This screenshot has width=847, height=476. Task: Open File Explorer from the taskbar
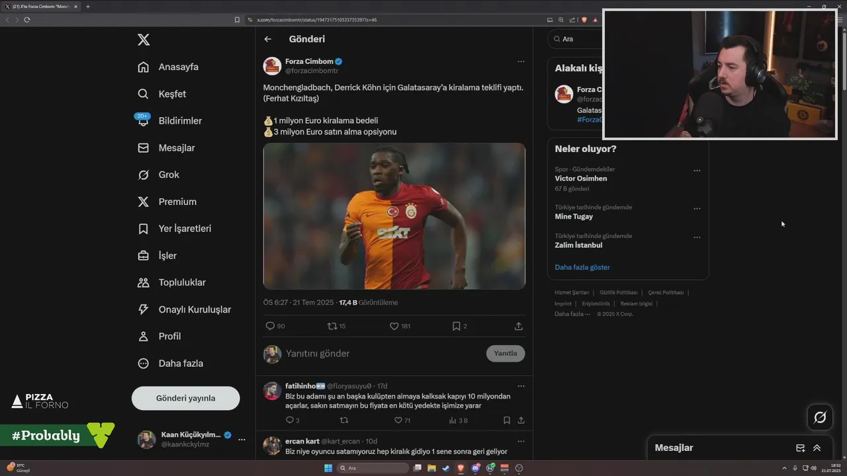[x=431, y=468]
